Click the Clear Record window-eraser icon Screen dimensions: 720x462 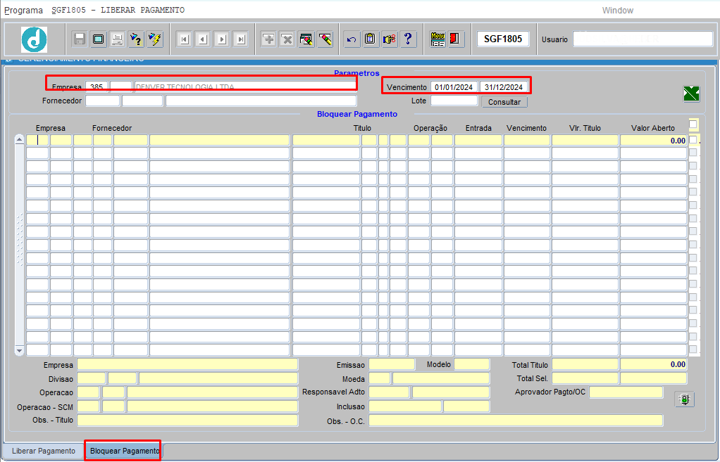point(306,39)
